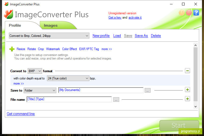
Task: Show more operations next to EXIF/IPTC Tag
Action: (x=107, y=49)
